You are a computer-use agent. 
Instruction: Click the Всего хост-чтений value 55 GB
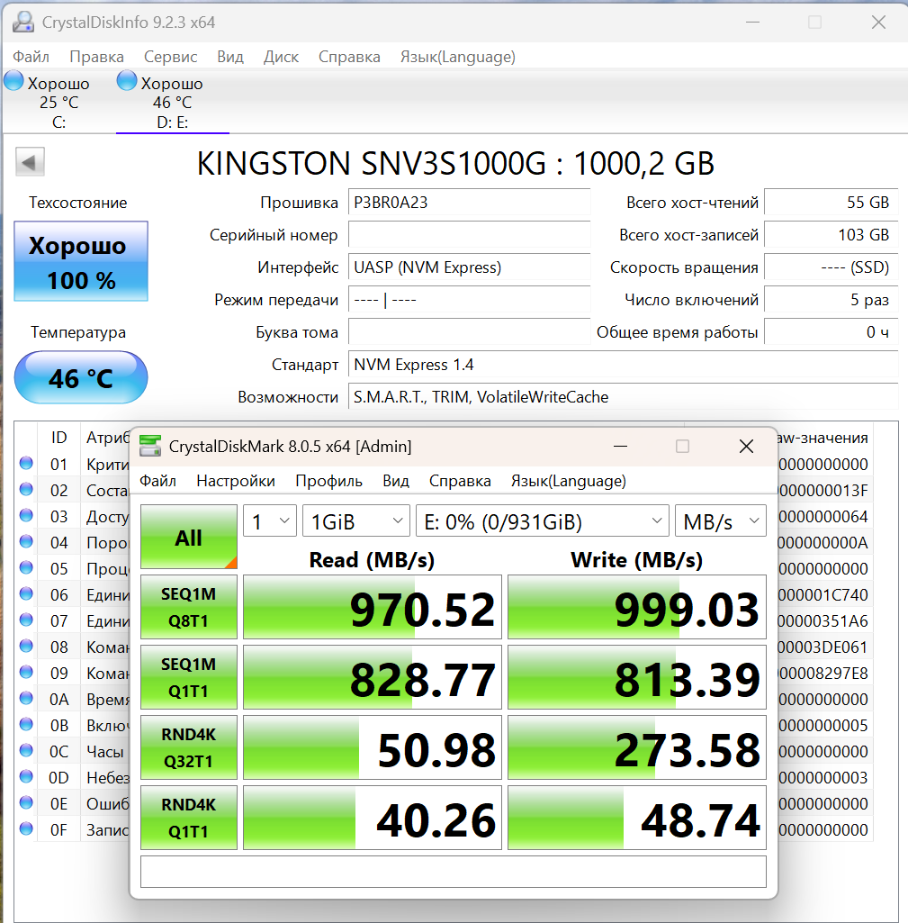[831, 203]
